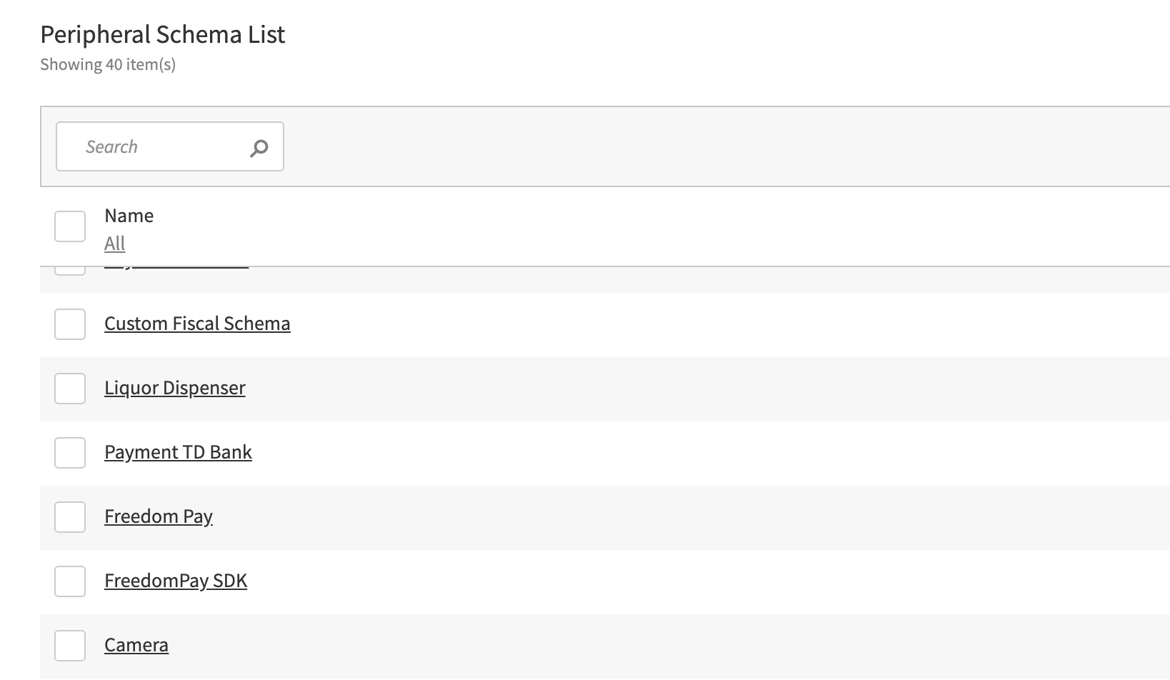1170x680 pixels.
Task: Mark the FreedomPay SDK checkbox
Action: 70,581
